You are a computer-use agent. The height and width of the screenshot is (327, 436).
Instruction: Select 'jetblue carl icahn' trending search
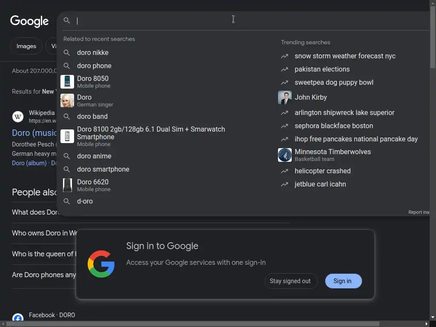pos(320,184)
